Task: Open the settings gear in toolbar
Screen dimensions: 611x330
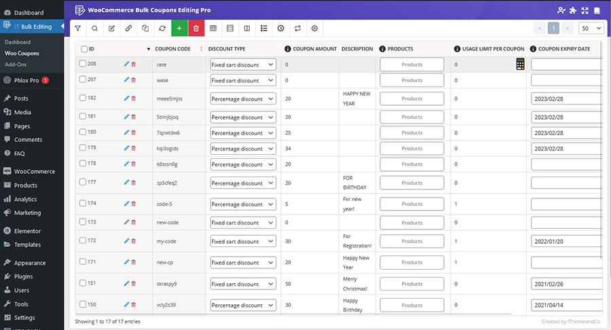Action: [314, 28]
